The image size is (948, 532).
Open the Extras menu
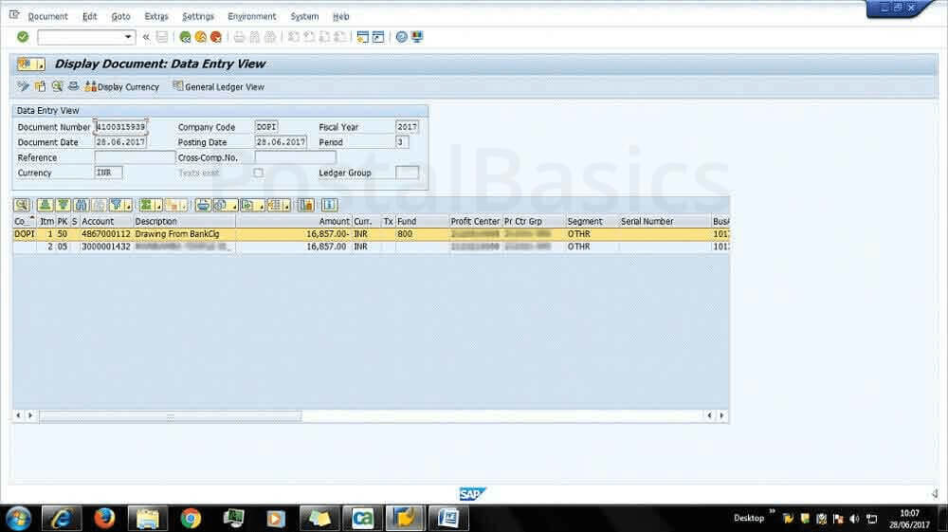156,16
